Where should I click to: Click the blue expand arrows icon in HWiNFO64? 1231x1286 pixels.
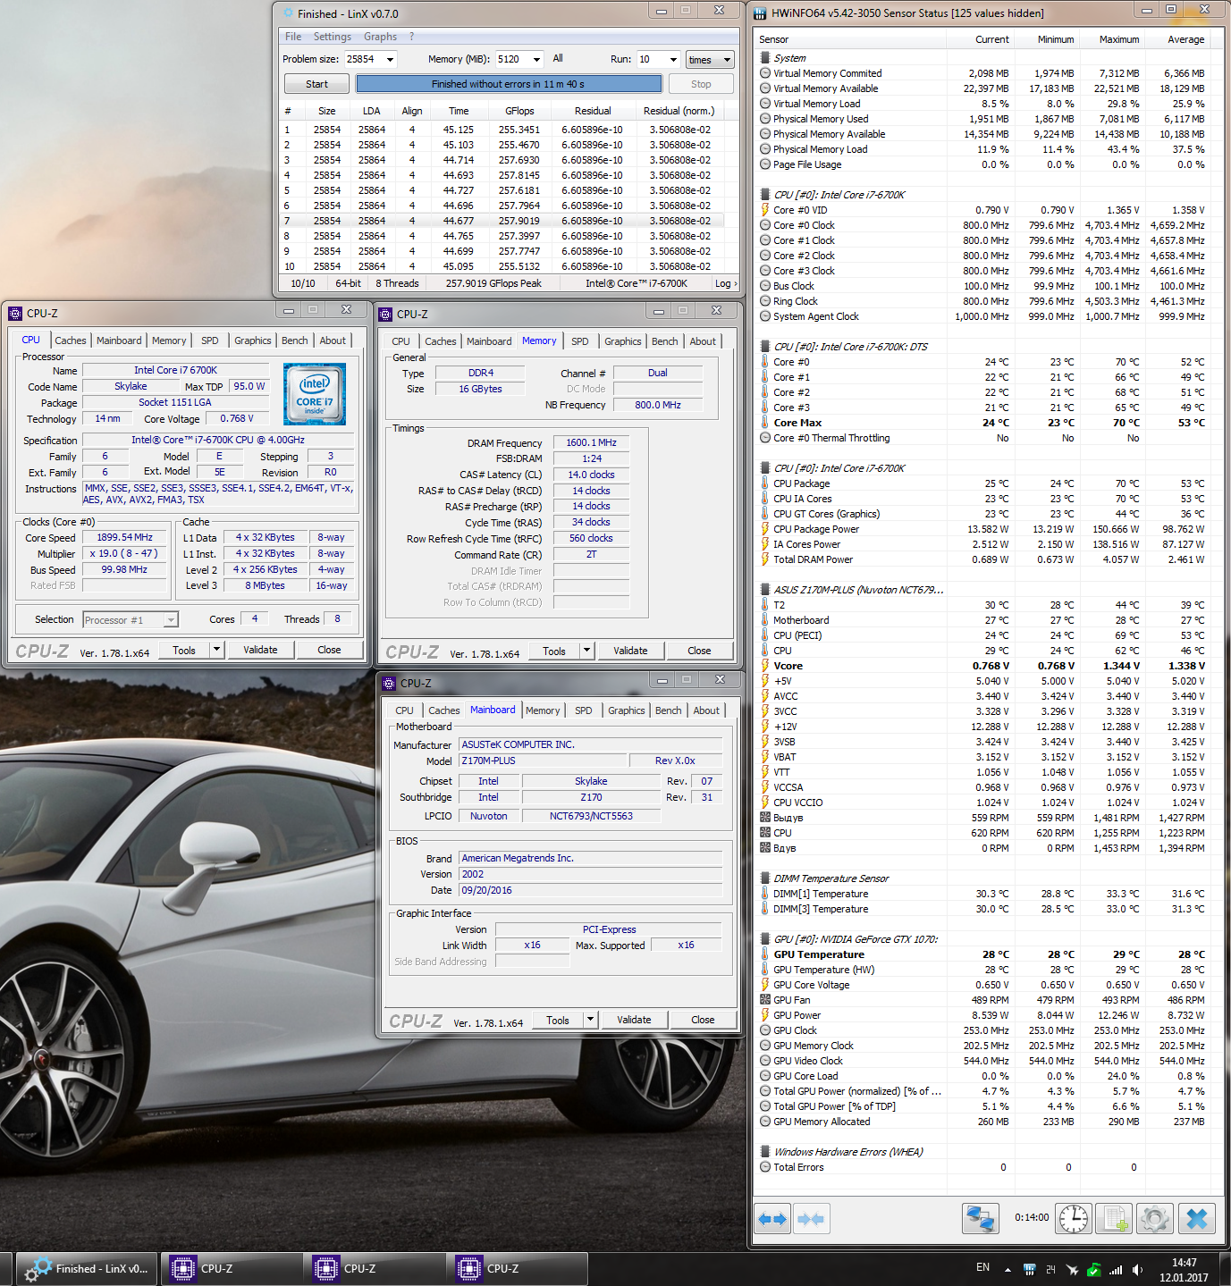coord(772,1219)
